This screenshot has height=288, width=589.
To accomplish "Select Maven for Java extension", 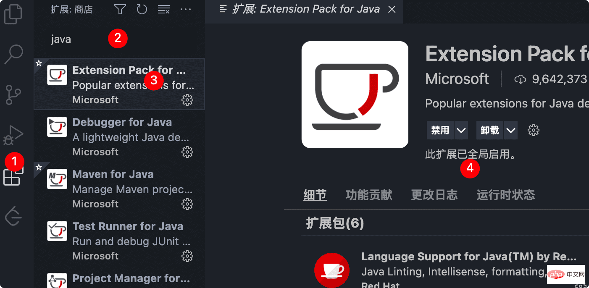I will click(x=119, y=189).
